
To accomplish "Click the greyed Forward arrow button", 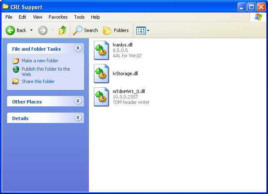I will (43, 30).
